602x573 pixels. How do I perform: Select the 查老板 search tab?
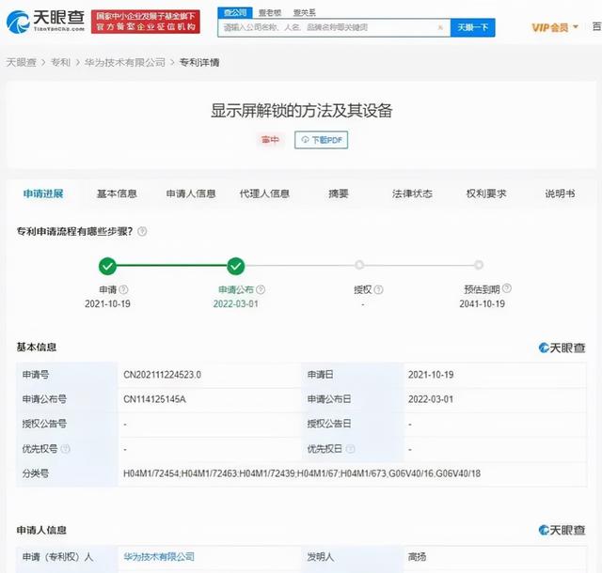pos(270,12)
